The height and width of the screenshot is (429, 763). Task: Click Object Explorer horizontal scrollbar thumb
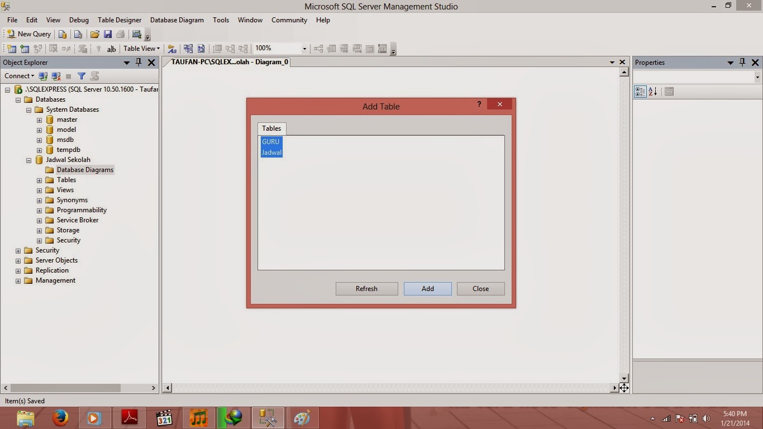(x=65, y=388)
